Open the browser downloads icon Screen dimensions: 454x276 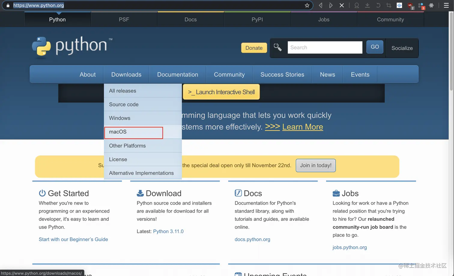[x=367, y=5]
